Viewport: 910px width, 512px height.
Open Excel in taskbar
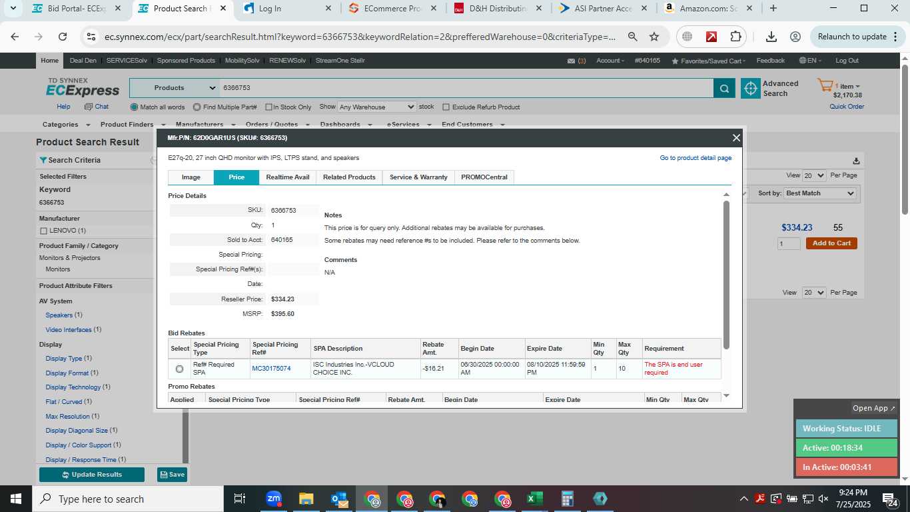534,499
